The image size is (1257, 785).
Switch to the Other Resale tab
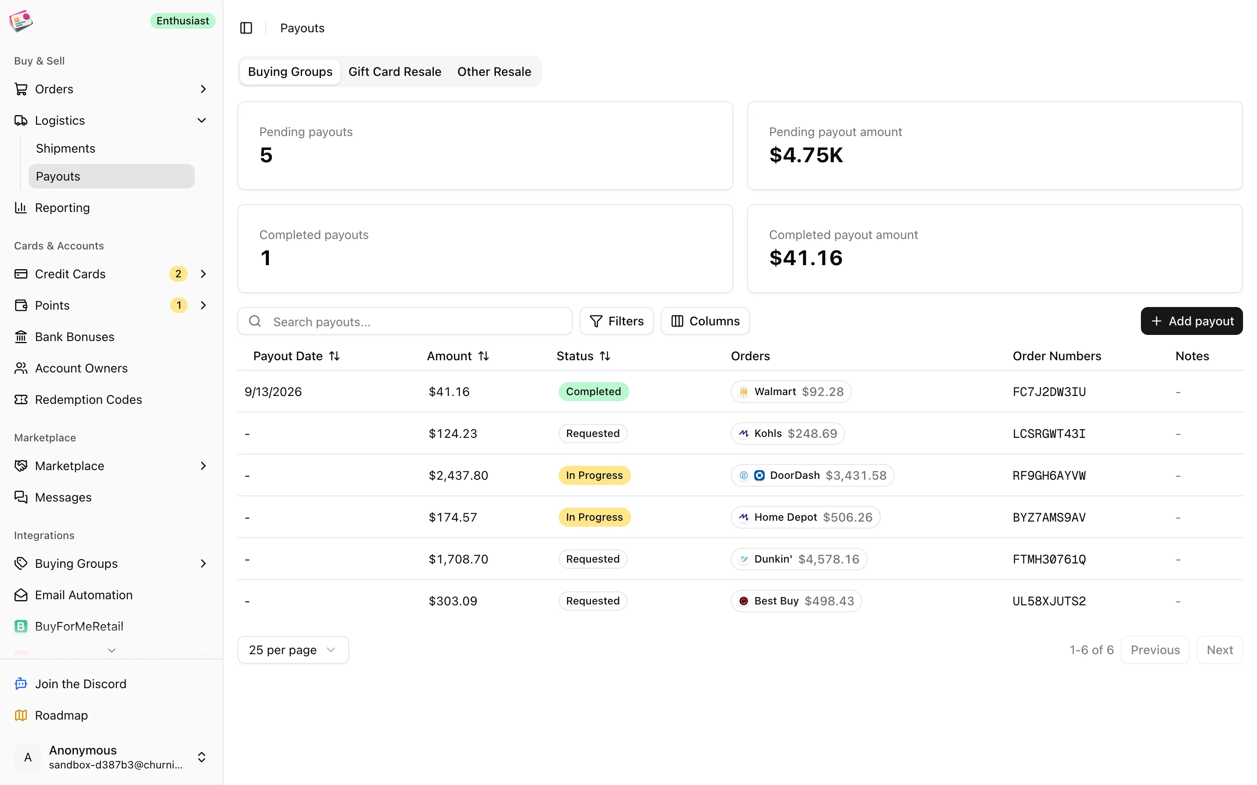pos(494,72)
